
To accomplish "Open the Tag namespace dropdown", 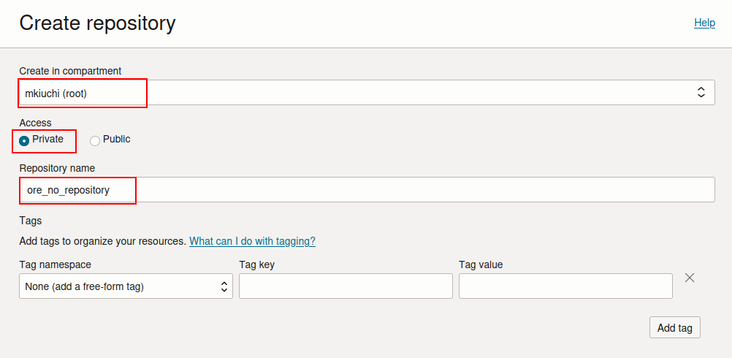I will click(x=126, y=286).
